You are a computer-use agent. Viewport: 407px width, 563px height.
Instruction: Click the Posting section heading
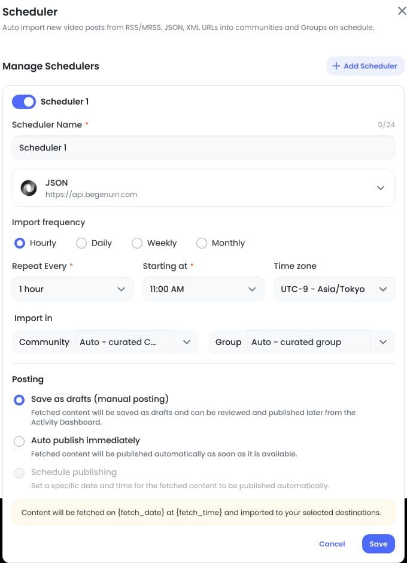28,379
